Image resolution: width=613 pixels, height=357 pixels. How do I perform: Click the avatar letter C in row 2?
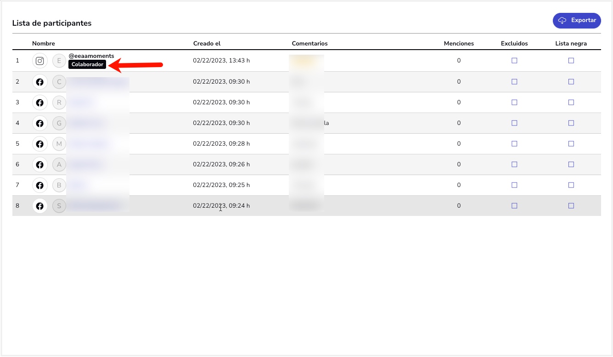[59, 82]
